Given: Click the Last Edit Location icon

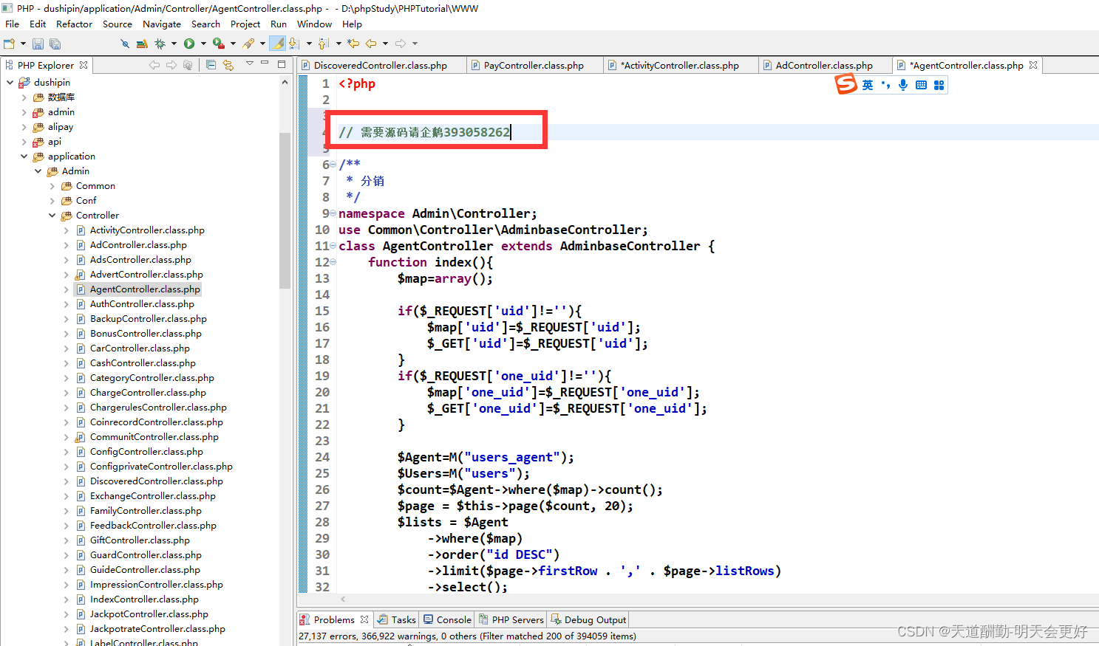Looking at the screenshot, I should pos(353,44).
